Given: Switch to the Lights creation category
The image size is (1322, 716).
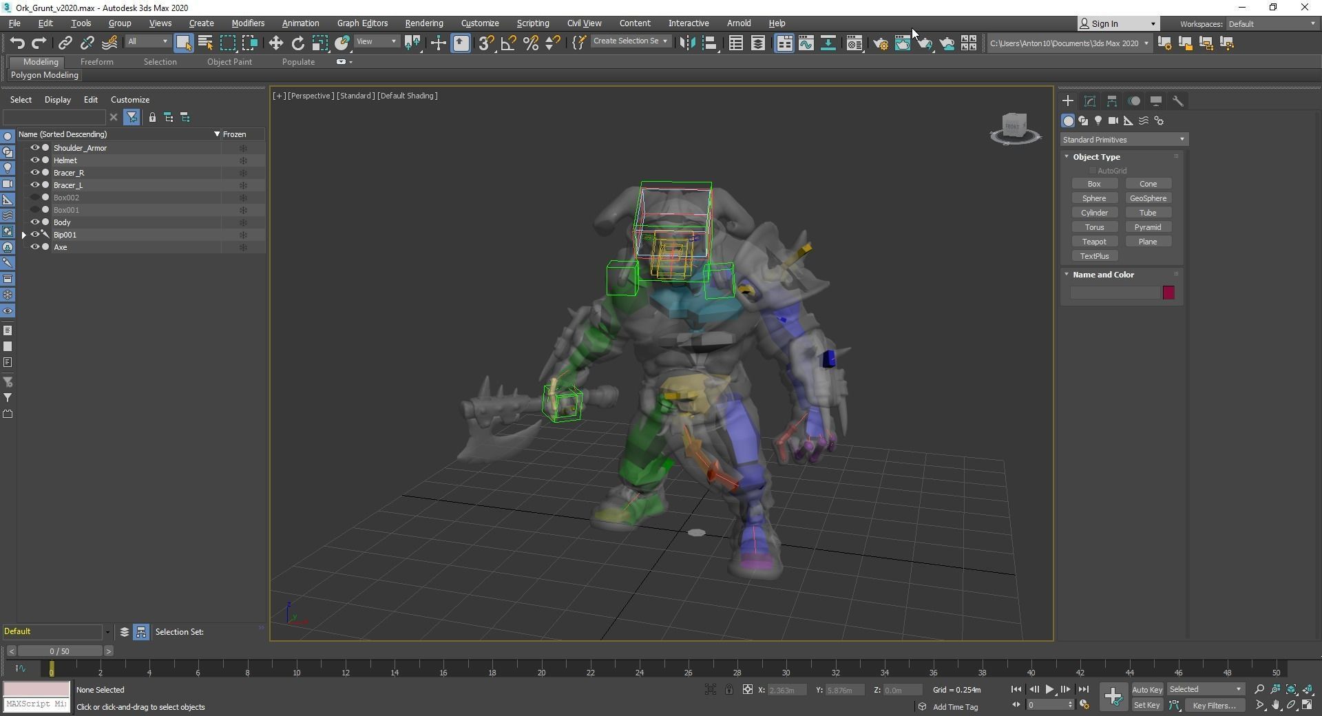Looking at the screenshot, I should point(1098,121).
